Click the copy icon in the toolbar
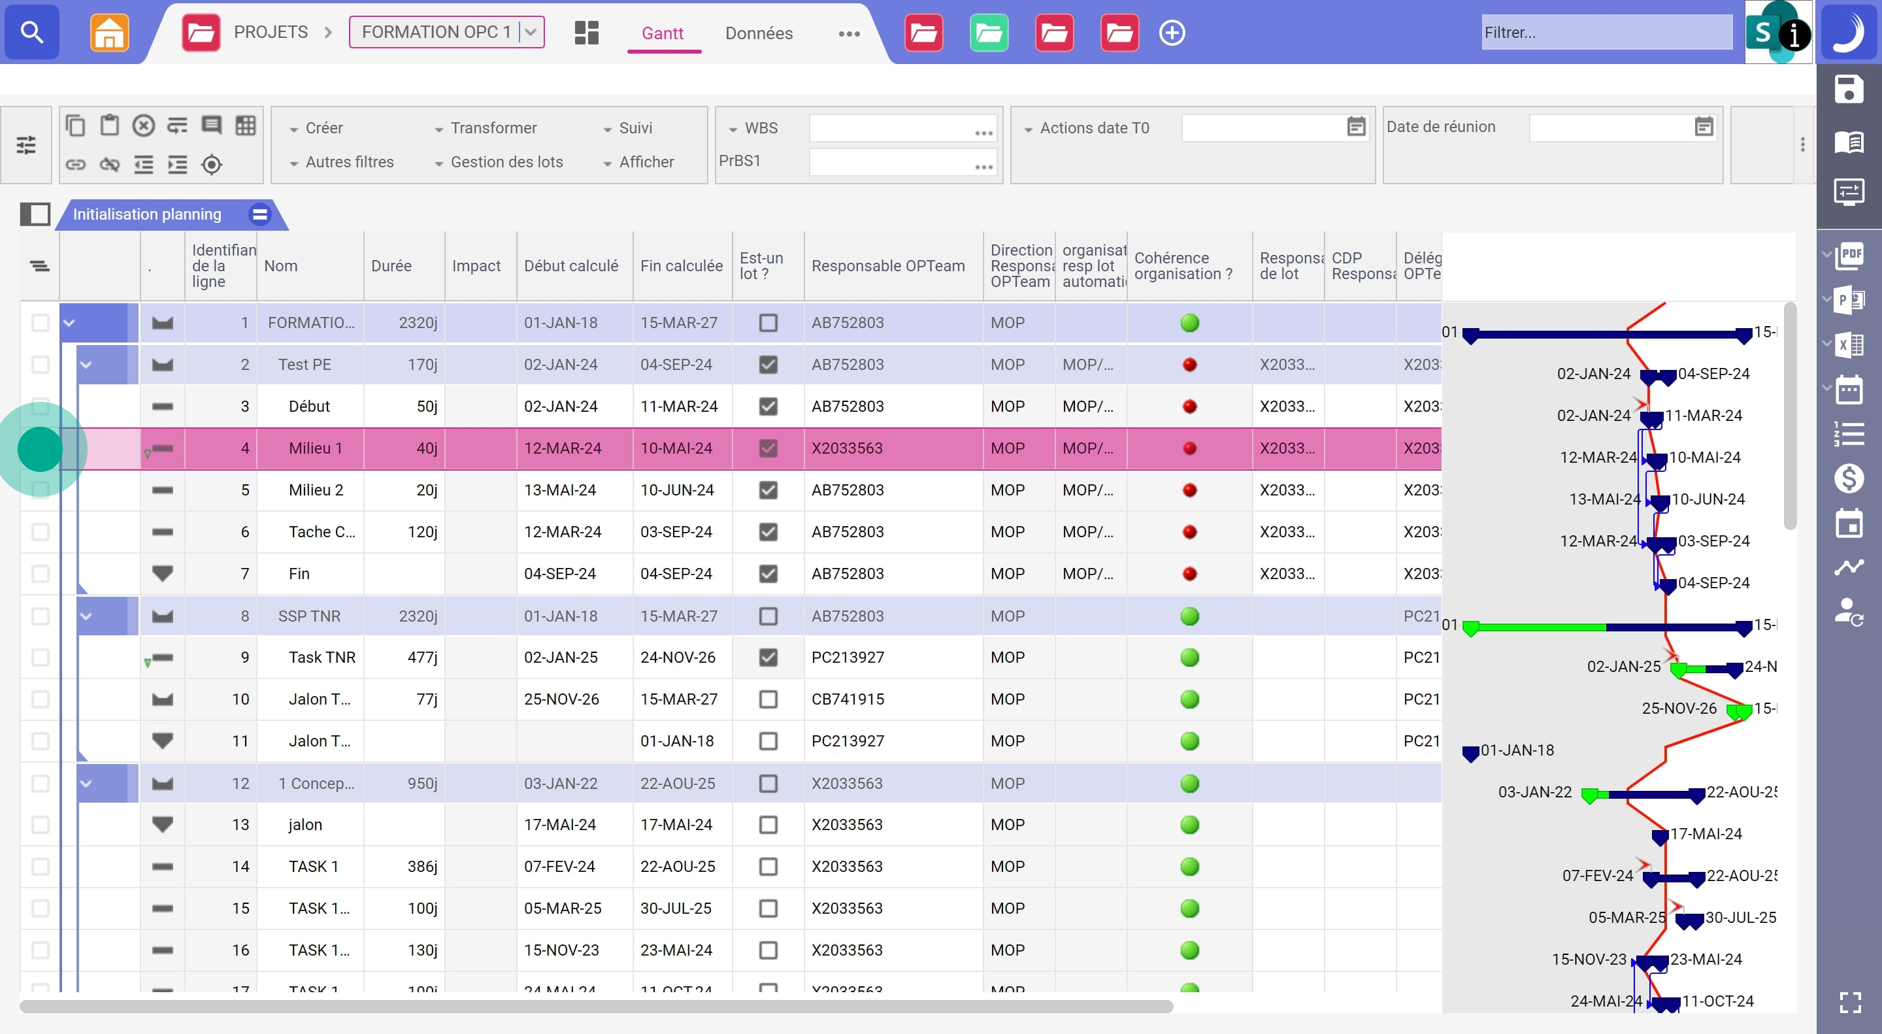1882x1034 pixels. pos(75,125)
